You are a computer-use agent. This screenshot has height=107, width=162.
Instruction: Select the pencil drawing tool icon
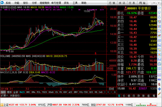pyautogui.click(x=159, y=94)
